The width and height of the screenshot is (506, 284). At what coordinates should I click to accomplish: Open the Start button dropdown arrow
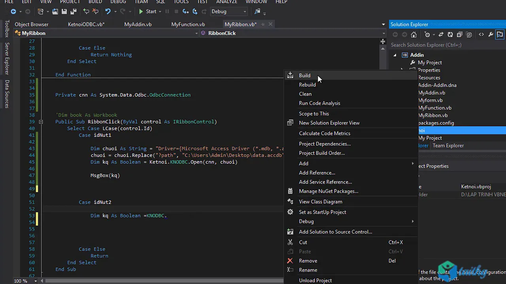pyautogui.click(x=160, y=11)
